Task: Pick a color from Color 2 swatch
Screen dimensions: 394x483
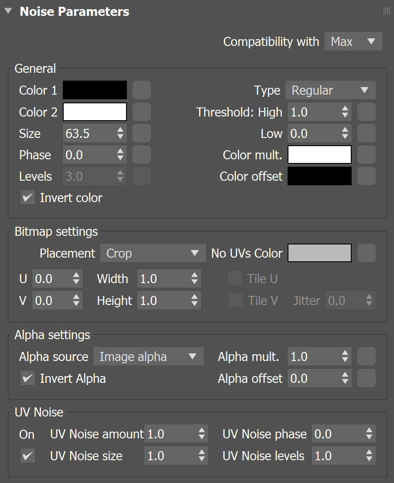Action: tap(95, 112)
